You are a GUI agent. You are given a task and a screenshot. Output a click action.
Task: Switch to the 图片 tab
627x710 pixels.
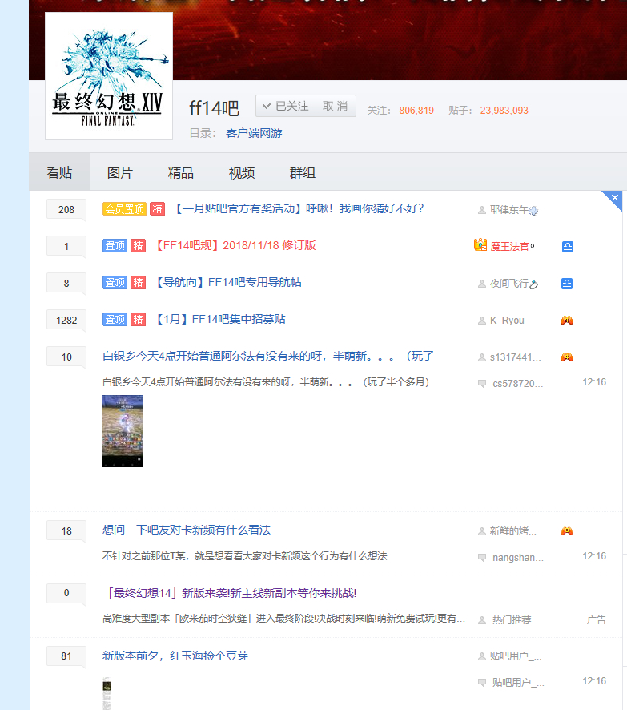point(120,172)
